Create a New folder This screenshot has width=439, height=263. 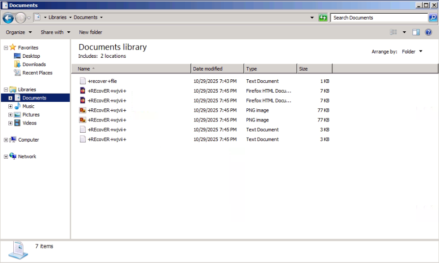[x=90, y=32]
